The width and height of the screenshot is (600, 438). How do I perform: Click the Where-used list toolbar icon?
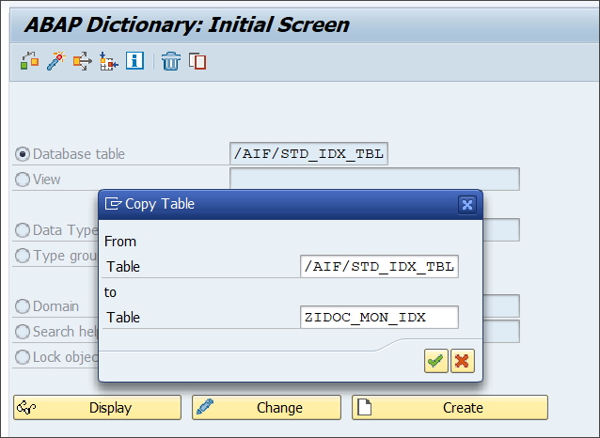[x=82, y=61]
